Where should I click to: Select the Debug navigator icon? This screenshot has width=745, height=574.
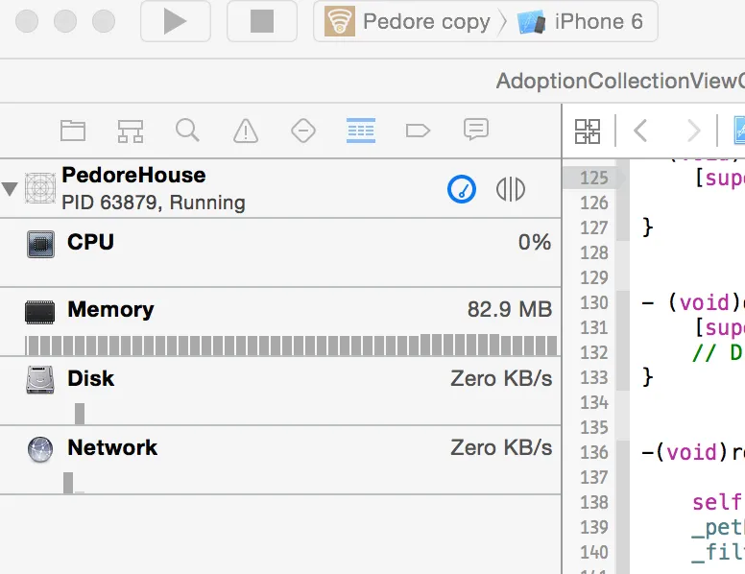click(x=361, y=130)
